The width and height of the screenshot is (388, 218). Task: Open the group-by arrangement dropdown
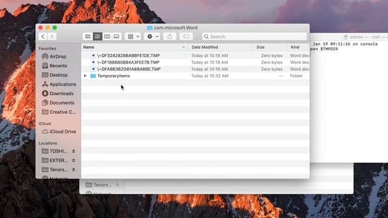133,36
